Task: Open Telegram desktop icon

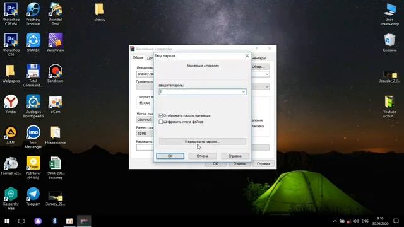Action: pos(33,196)
